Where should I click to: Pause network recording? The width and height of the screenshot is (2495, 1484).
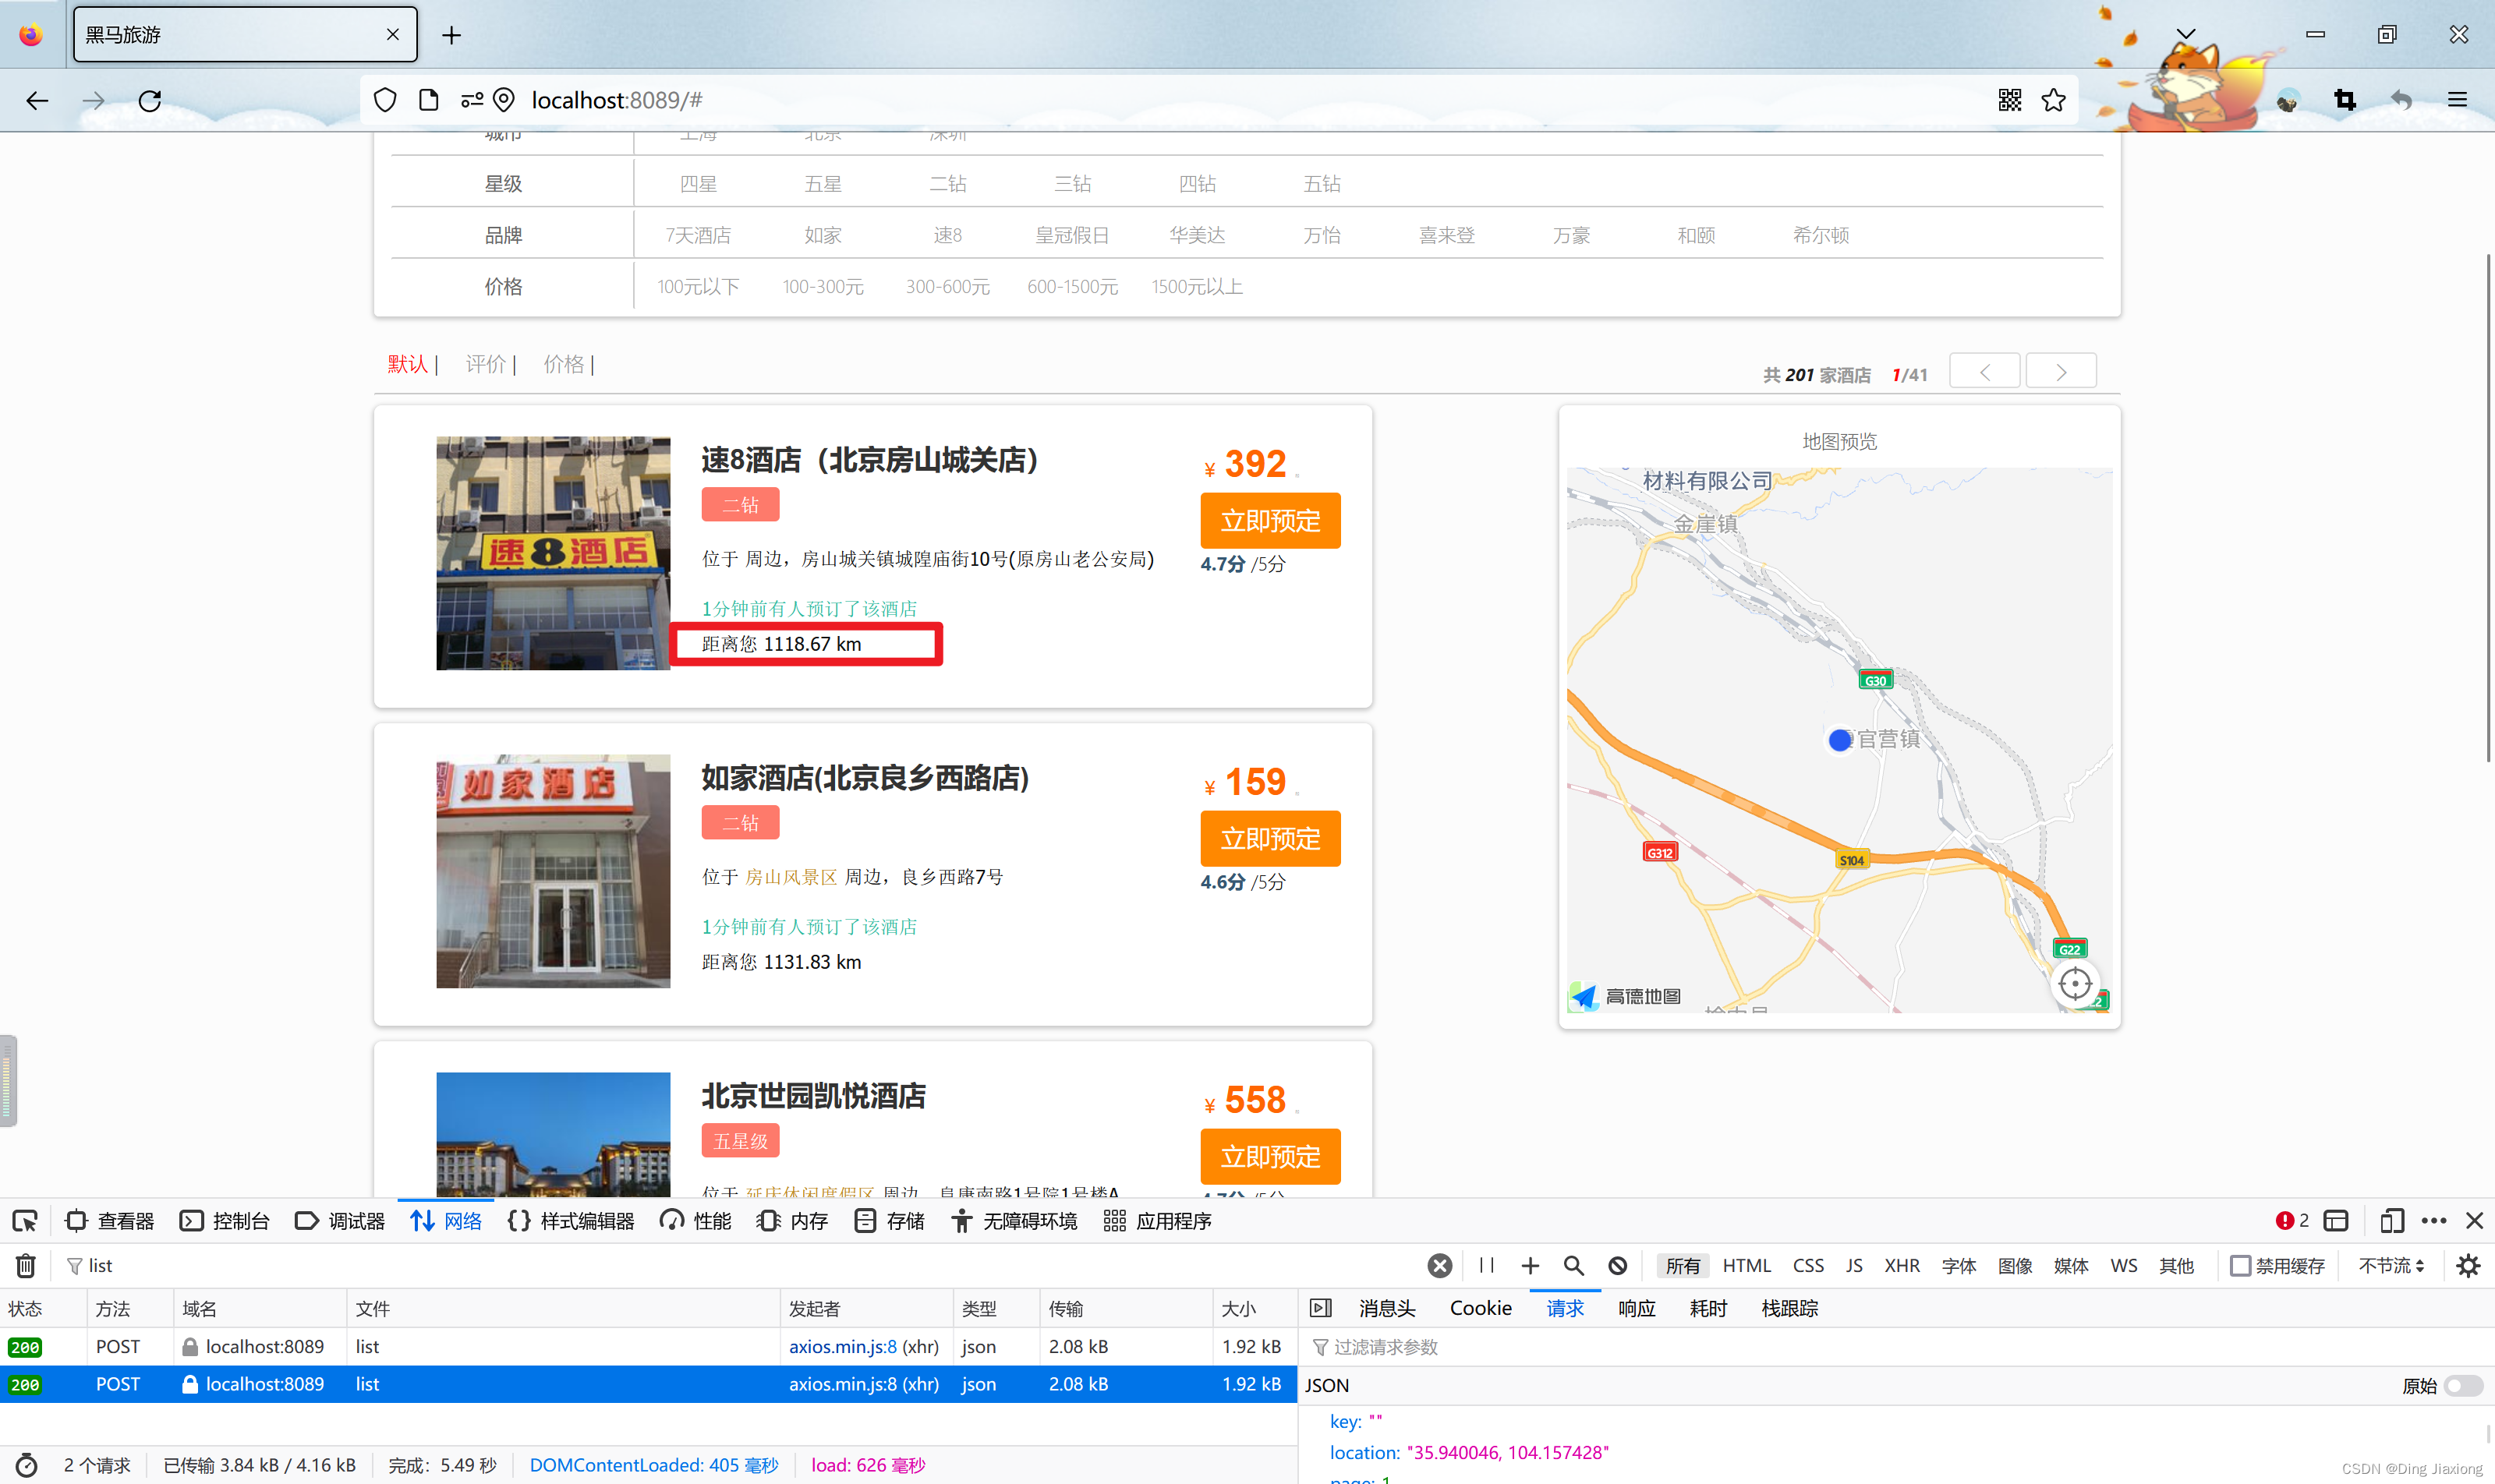[1487, 1266]
